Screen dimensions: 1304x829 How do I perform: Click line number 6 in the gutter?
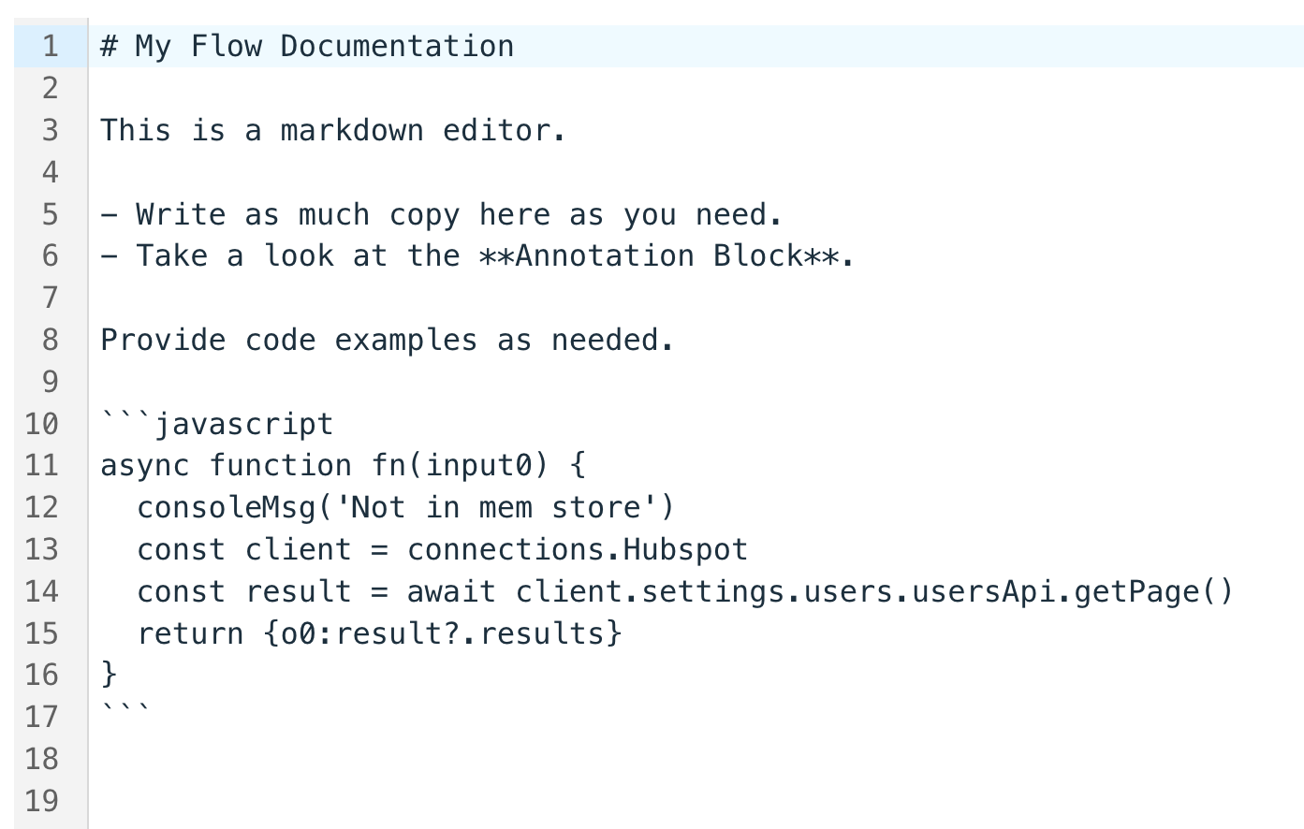[50, 255]
